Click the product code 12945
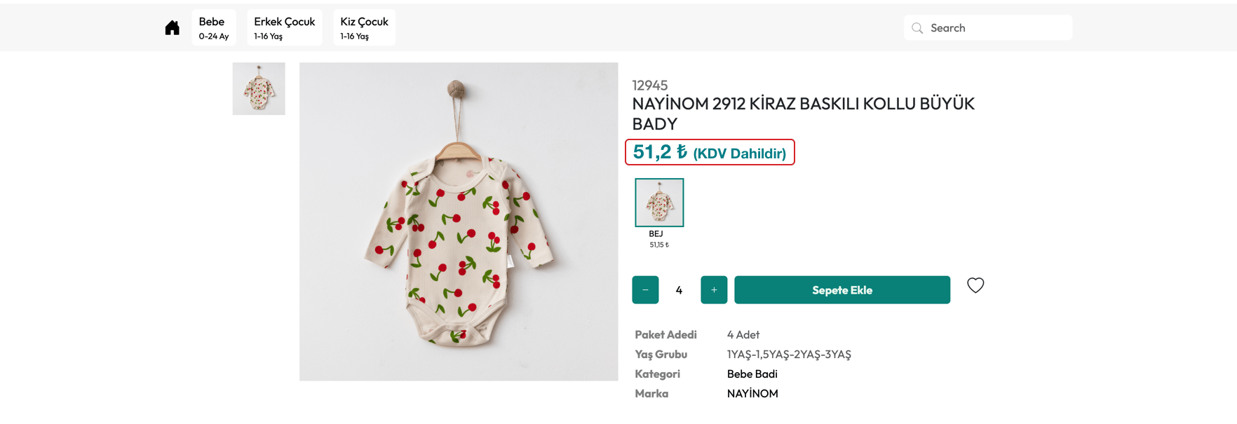 650,86
